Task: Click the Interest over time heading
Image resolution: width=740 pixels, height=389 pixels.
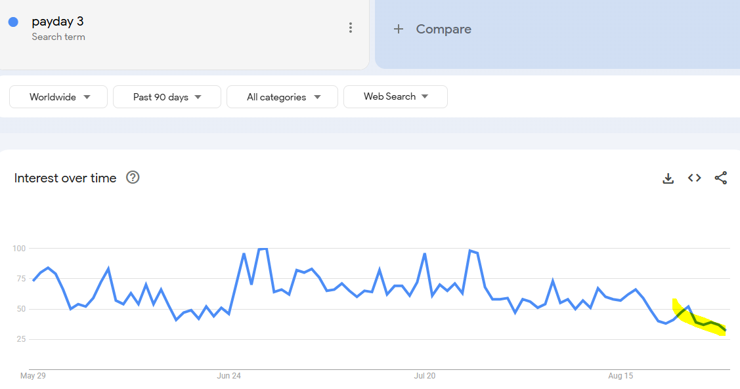Action: 65,178
